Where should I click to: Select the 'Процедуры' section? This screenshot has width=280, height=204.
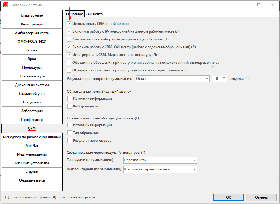pos(32,68)
